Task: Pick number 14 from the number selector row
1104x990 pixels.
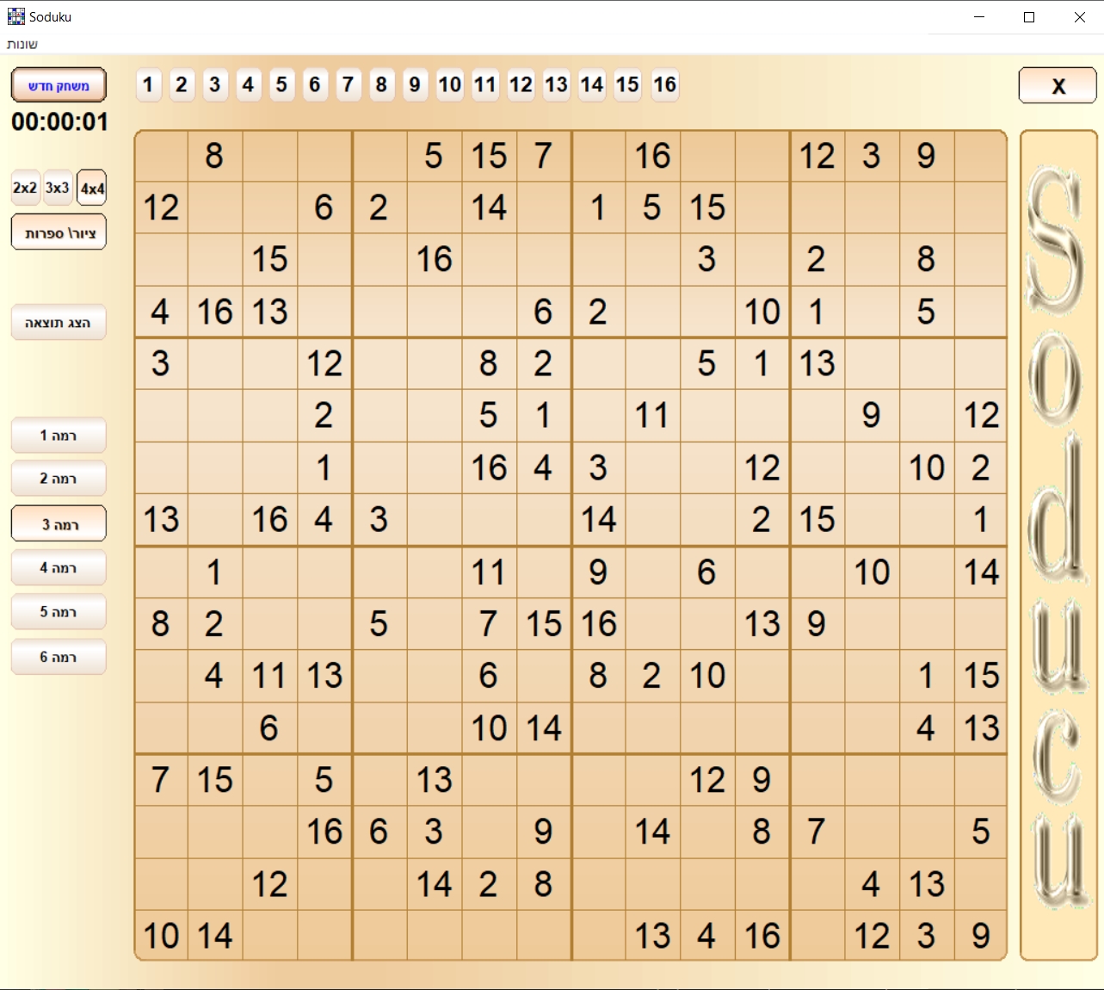Action: [593, 84]
